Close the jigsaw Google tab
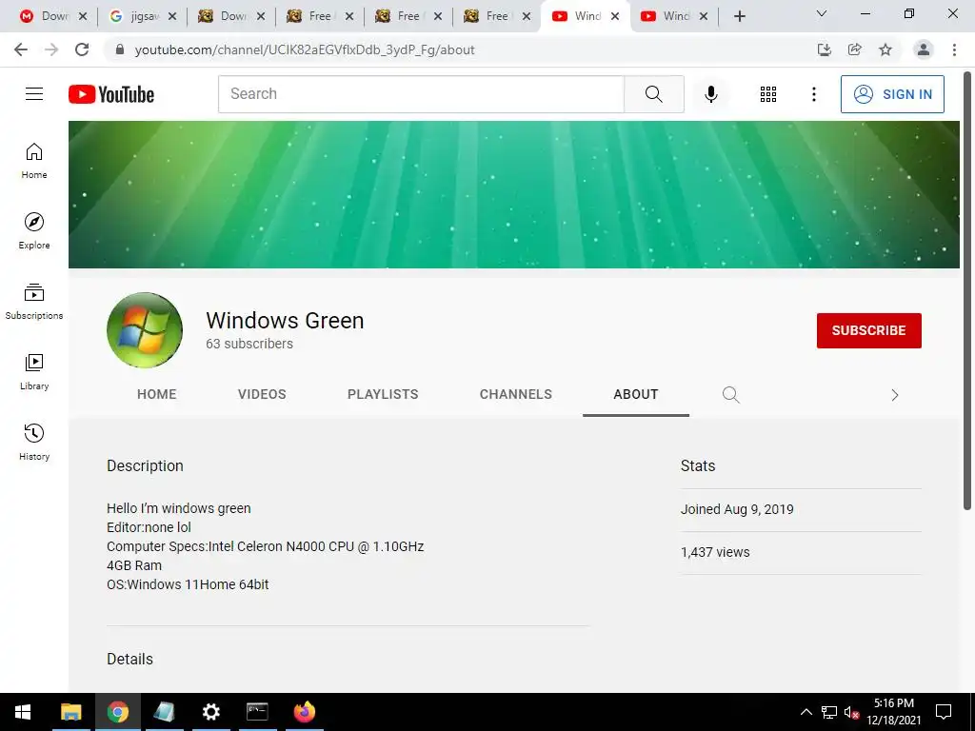This screenshot has width=975, height=731. click(x=172, y=17)
